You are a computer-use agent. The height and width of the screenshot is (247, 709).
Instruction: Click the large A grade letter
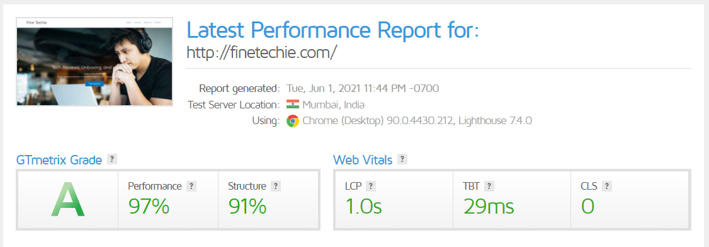click(x=68, y=200)
